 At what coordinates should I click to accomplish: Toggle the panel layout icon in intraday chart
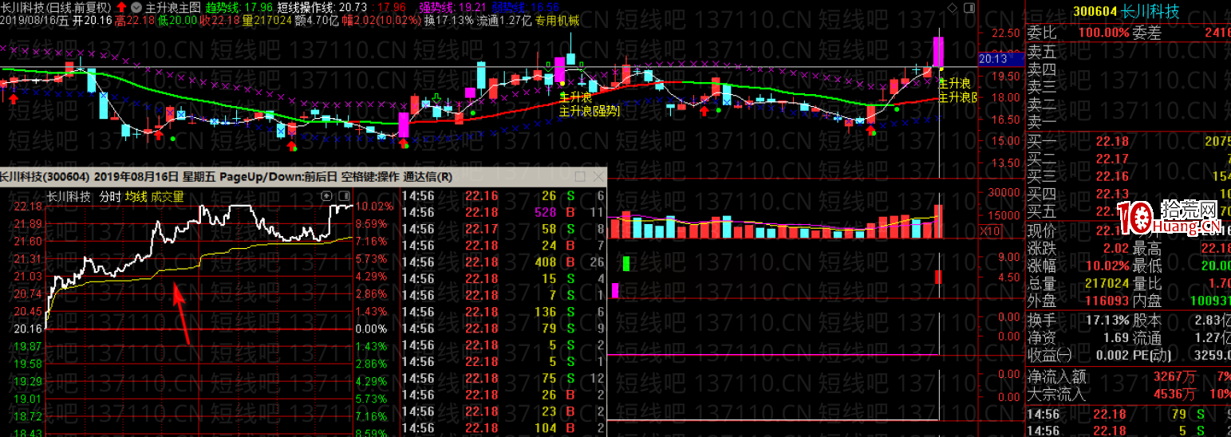(344, 196)
